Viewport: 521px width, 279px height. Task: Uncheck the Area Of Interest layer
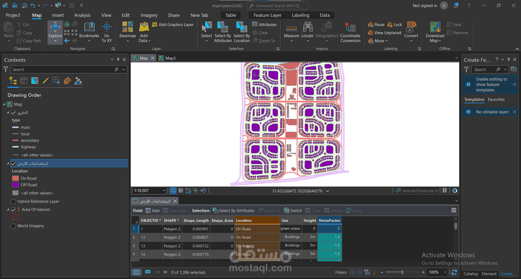pos(13,210)
